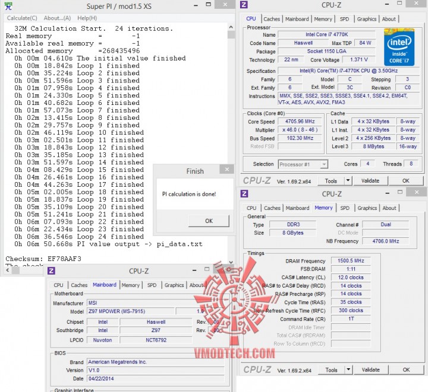Image resolution: width=428 pixels, height=392 pixels.
Task: Open About tab in top CPU-Z window
Action: click(389, 19)
